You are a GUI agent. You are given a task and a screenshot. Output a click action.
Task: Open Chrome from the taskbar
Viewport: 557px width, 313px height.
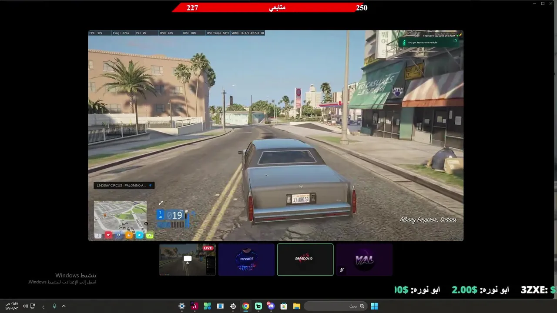click(x=246, y=306)
